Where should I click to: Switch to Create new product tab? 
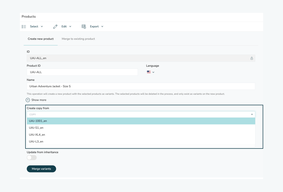tap(41, 39)
